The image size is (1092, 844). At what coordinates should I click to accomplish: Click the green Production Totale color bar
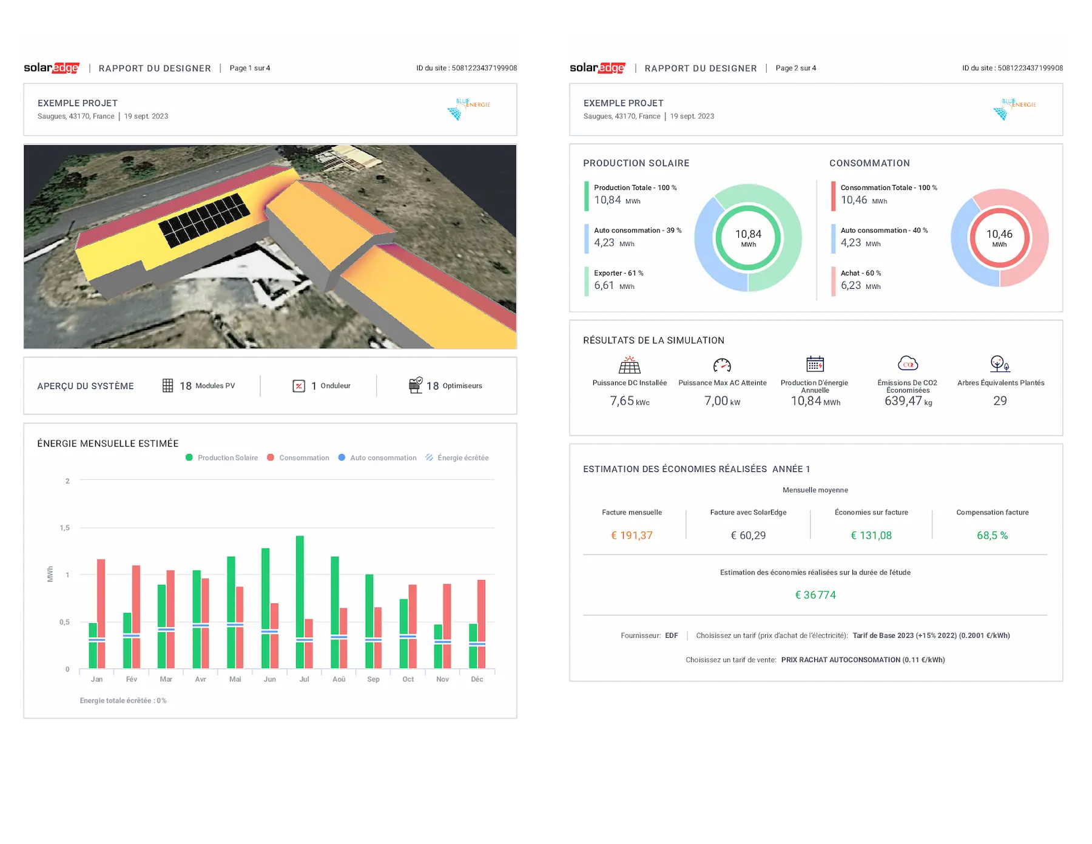point(587,196)
